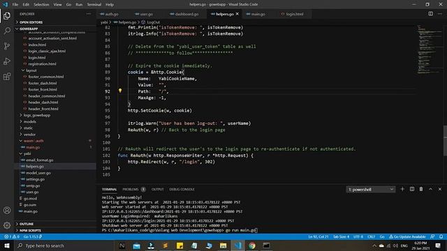Click Go 1.15.5 version in status bar

click(33, 236)
